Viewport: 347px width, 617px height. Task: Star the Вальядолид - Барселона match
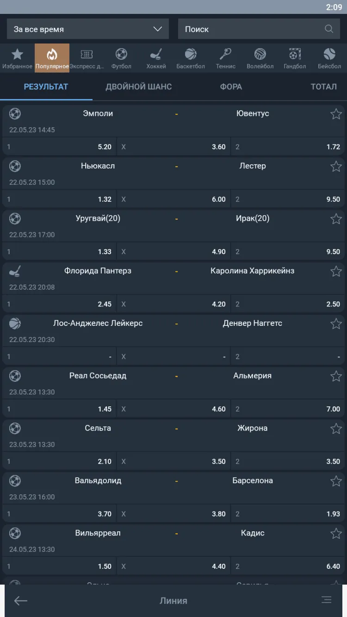[336, 481]
